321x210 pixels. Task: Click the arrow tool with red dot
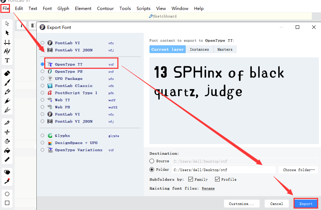(x=7, y=181)
